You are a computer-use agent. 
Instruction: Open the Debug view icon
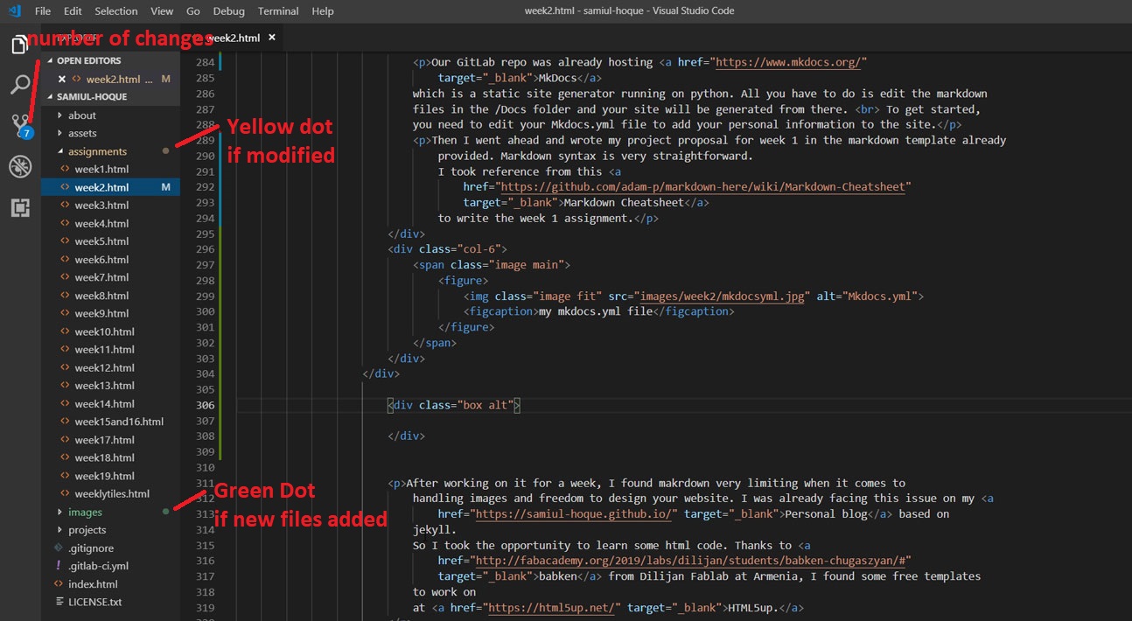(x=19, y=166)
